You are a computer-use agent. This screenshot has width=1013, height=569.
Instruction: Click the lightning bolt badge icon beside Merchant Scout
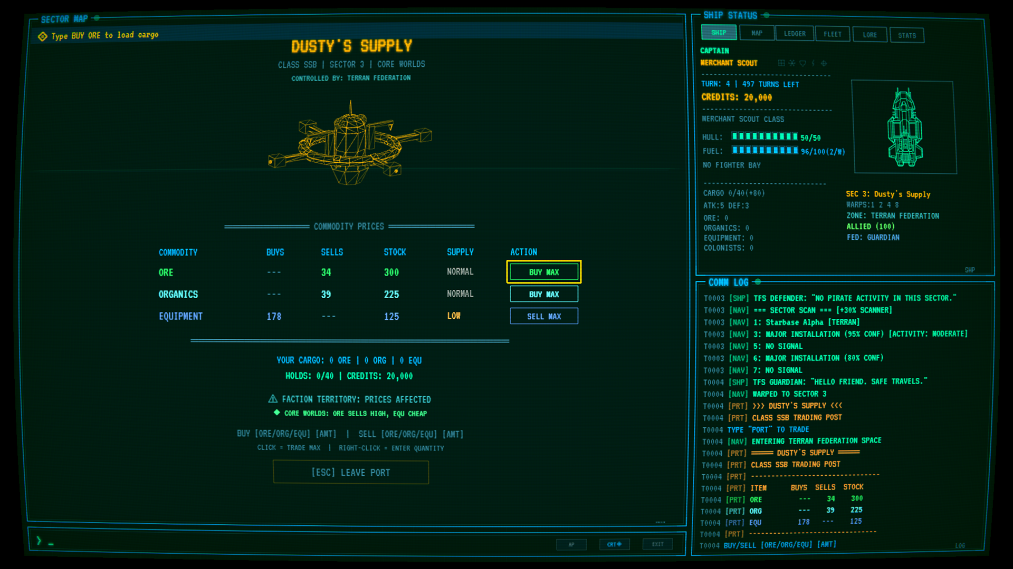[x=813, y=63]
